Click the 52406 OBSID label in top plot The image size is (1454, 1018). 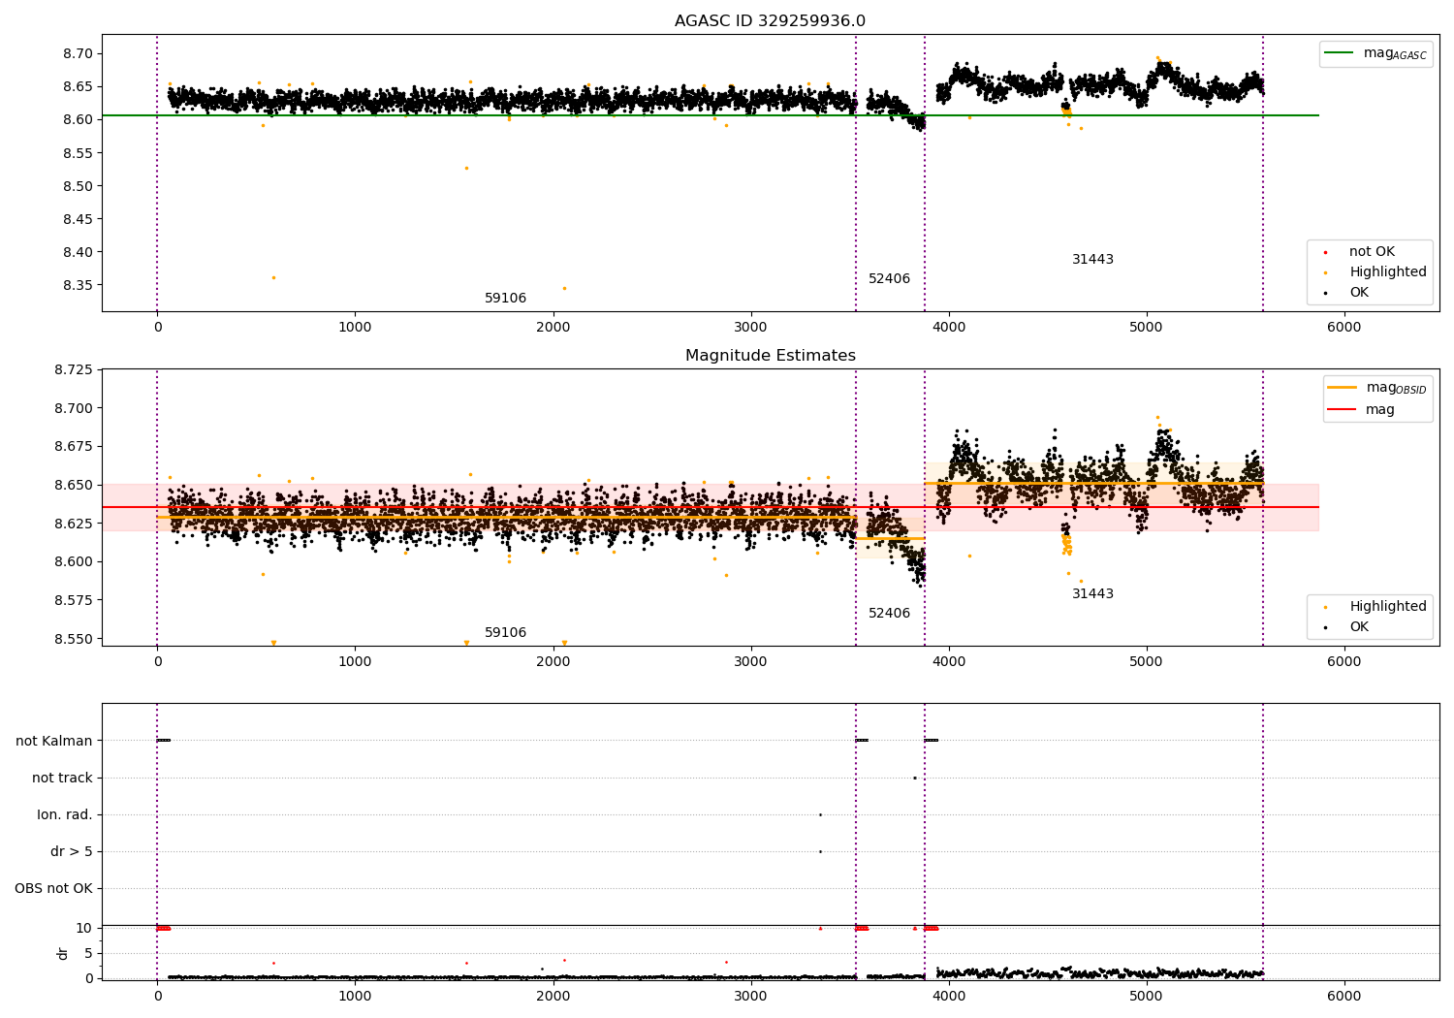pos(889,279)
